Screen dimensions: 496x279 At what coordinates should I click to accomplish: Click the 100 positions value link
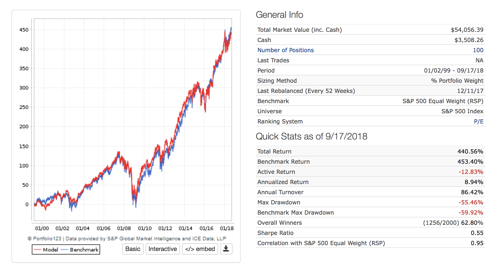coord(478,50)
